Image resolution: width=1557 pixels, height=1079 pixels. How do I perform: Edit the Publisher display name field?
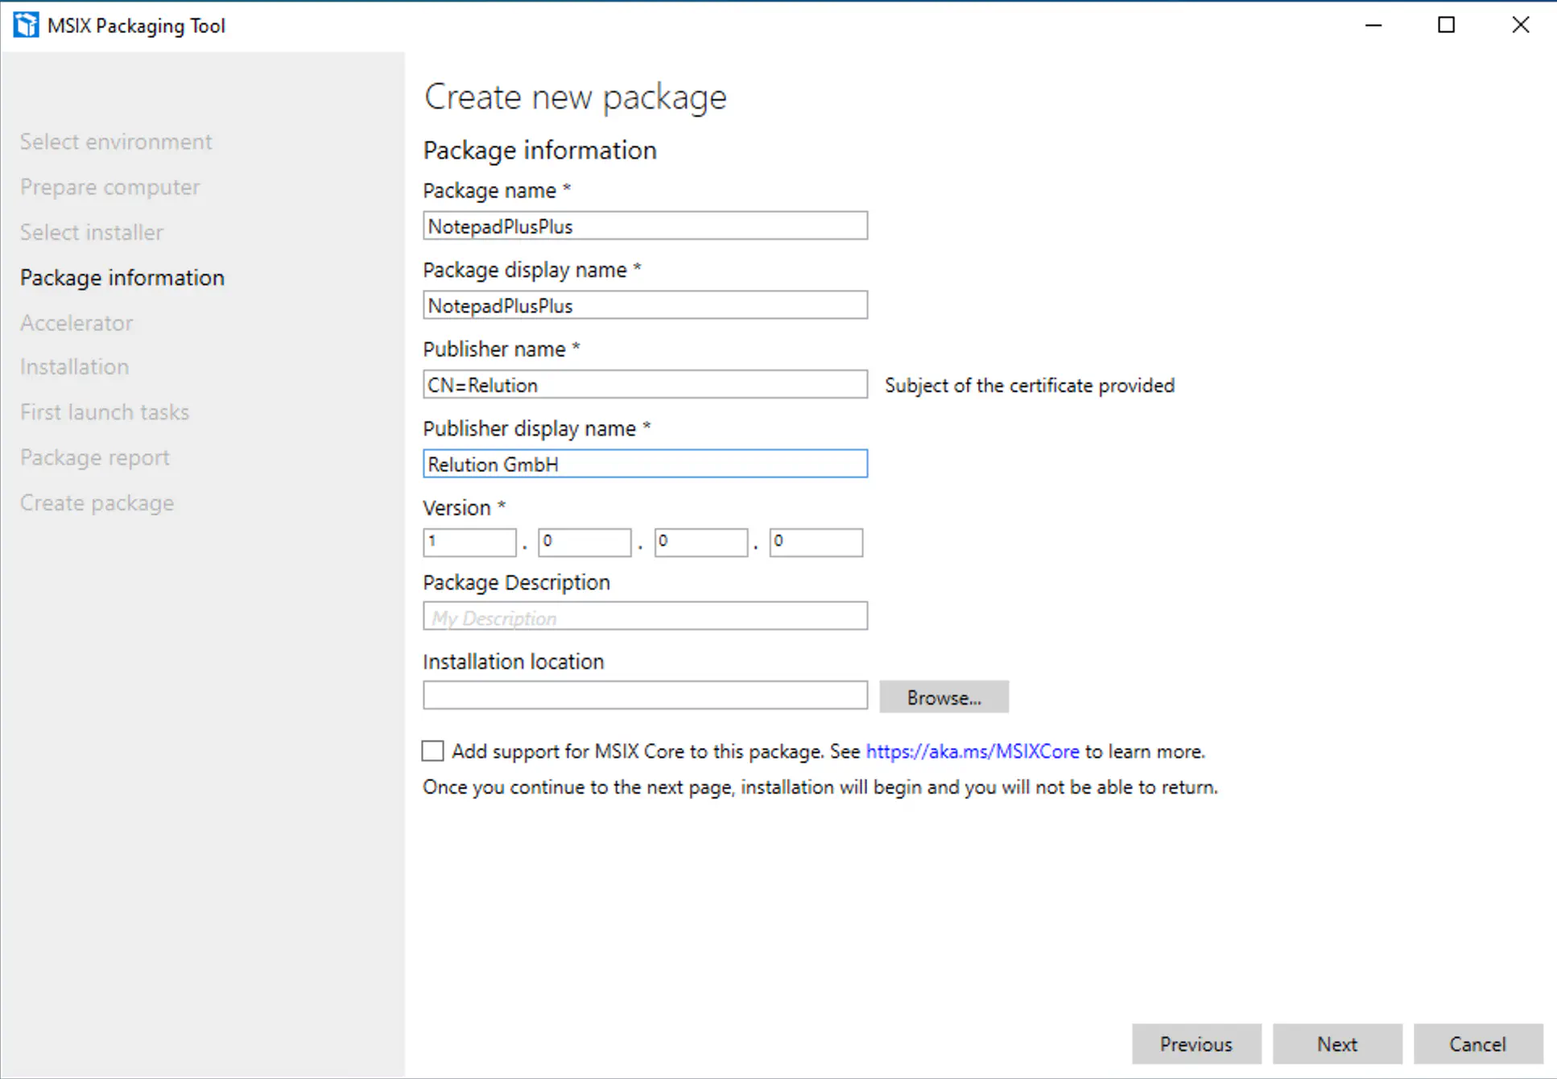coord(644,464)
